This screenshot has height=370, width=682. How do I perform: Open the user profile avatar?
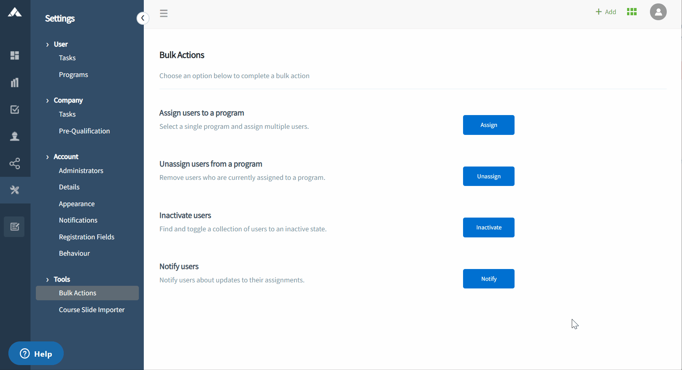point(658,12)
